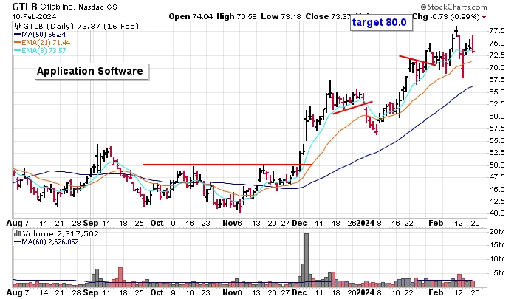Viewport: 517px width, 299px height.
Task: Click the 5M volume axis label
Action: 499,273
